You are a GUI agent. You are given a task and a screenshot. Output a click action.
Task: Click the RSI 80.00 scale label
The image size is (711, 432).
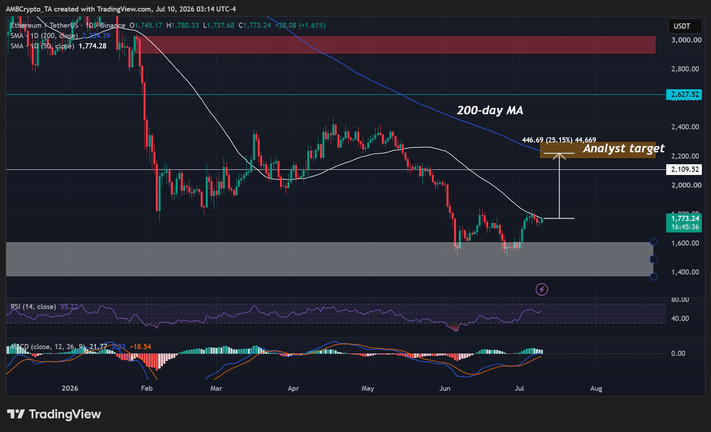[680, 300]
